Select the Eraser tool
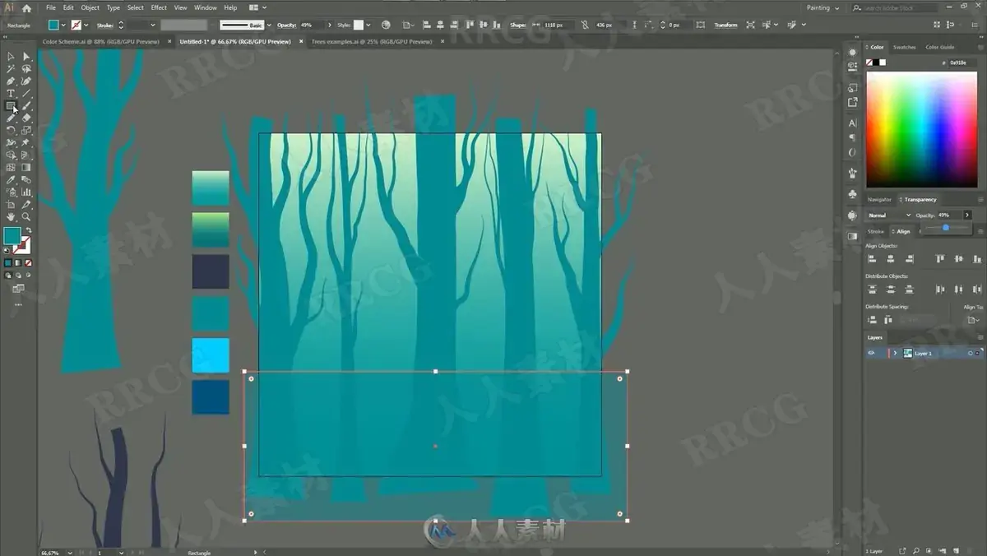 [x=26, y=118]
